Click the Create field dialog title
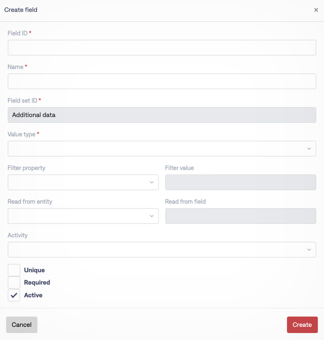 21,10
